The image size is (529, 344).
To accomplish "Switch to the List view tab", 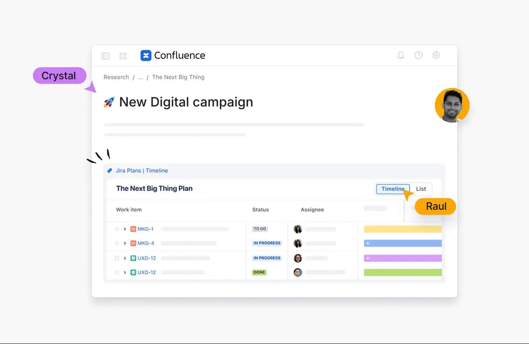I will click(x=420, y=189).
